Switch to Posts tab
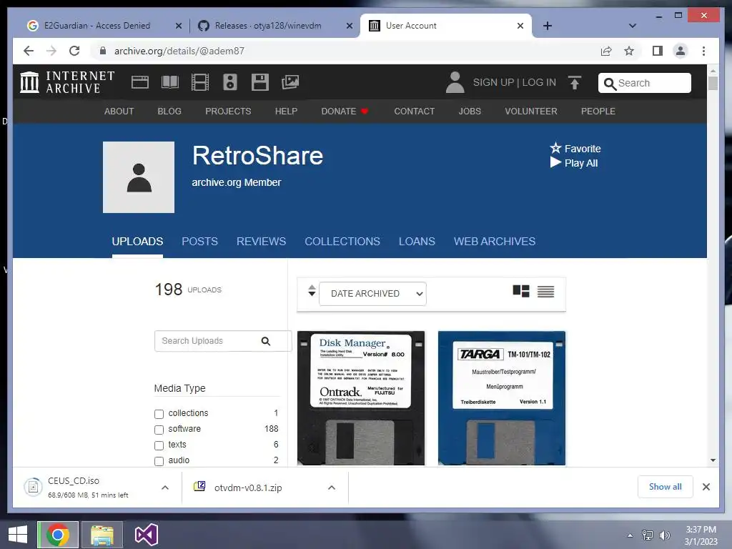Viewport: 732px width, 549px height. (x=200, y=242)
